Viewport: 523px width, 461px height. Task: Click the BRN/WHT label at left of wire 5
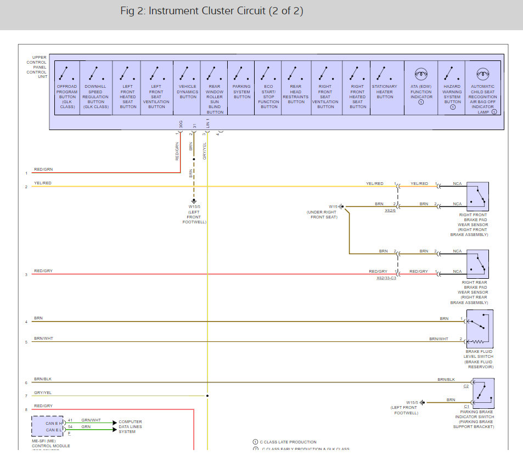pyautogui.click(x=43, y=338)
